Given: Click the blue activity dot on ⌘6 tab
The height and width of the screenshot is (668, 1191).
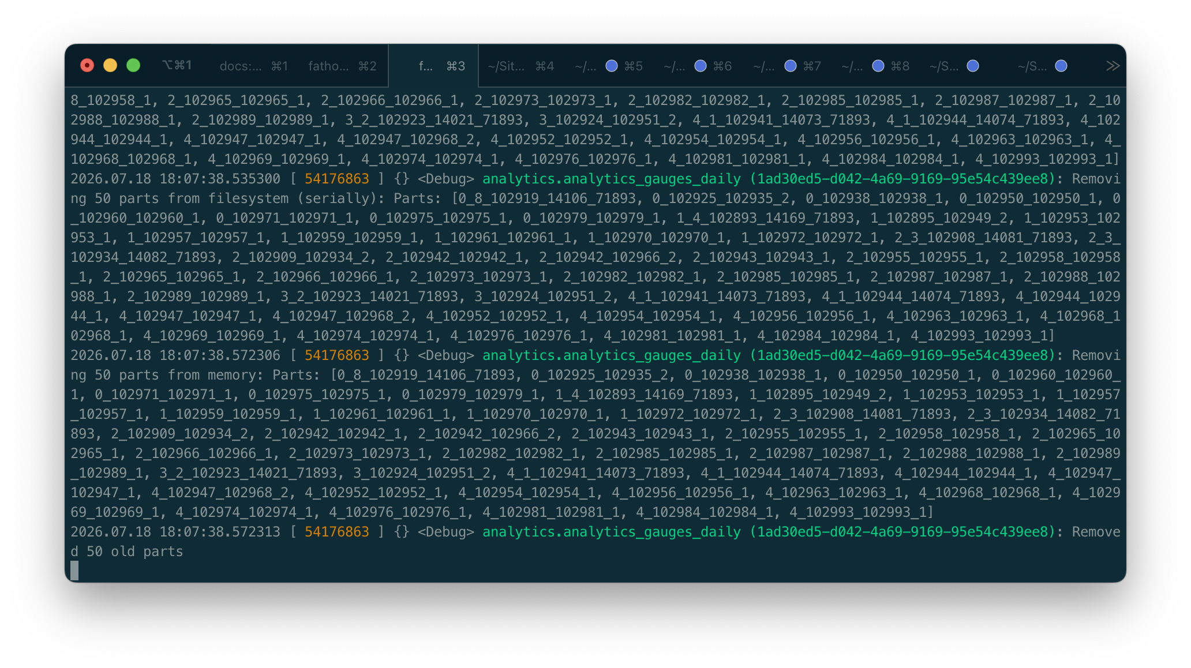Looking at the screenshot, I should (701, 66).
